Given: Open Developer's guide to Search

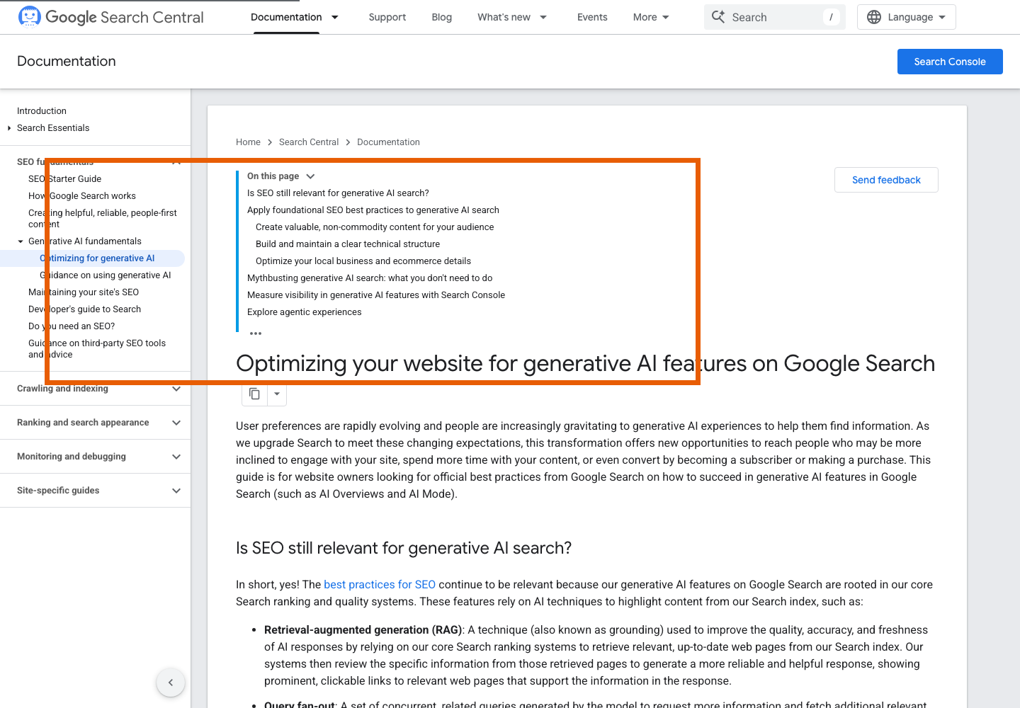Looking at the screenshot, I should [84, 309].
